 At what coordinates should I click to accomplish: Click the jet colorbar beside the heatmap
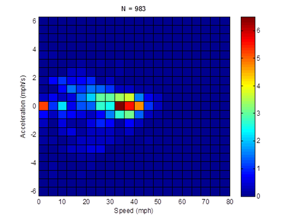[248, 106]
